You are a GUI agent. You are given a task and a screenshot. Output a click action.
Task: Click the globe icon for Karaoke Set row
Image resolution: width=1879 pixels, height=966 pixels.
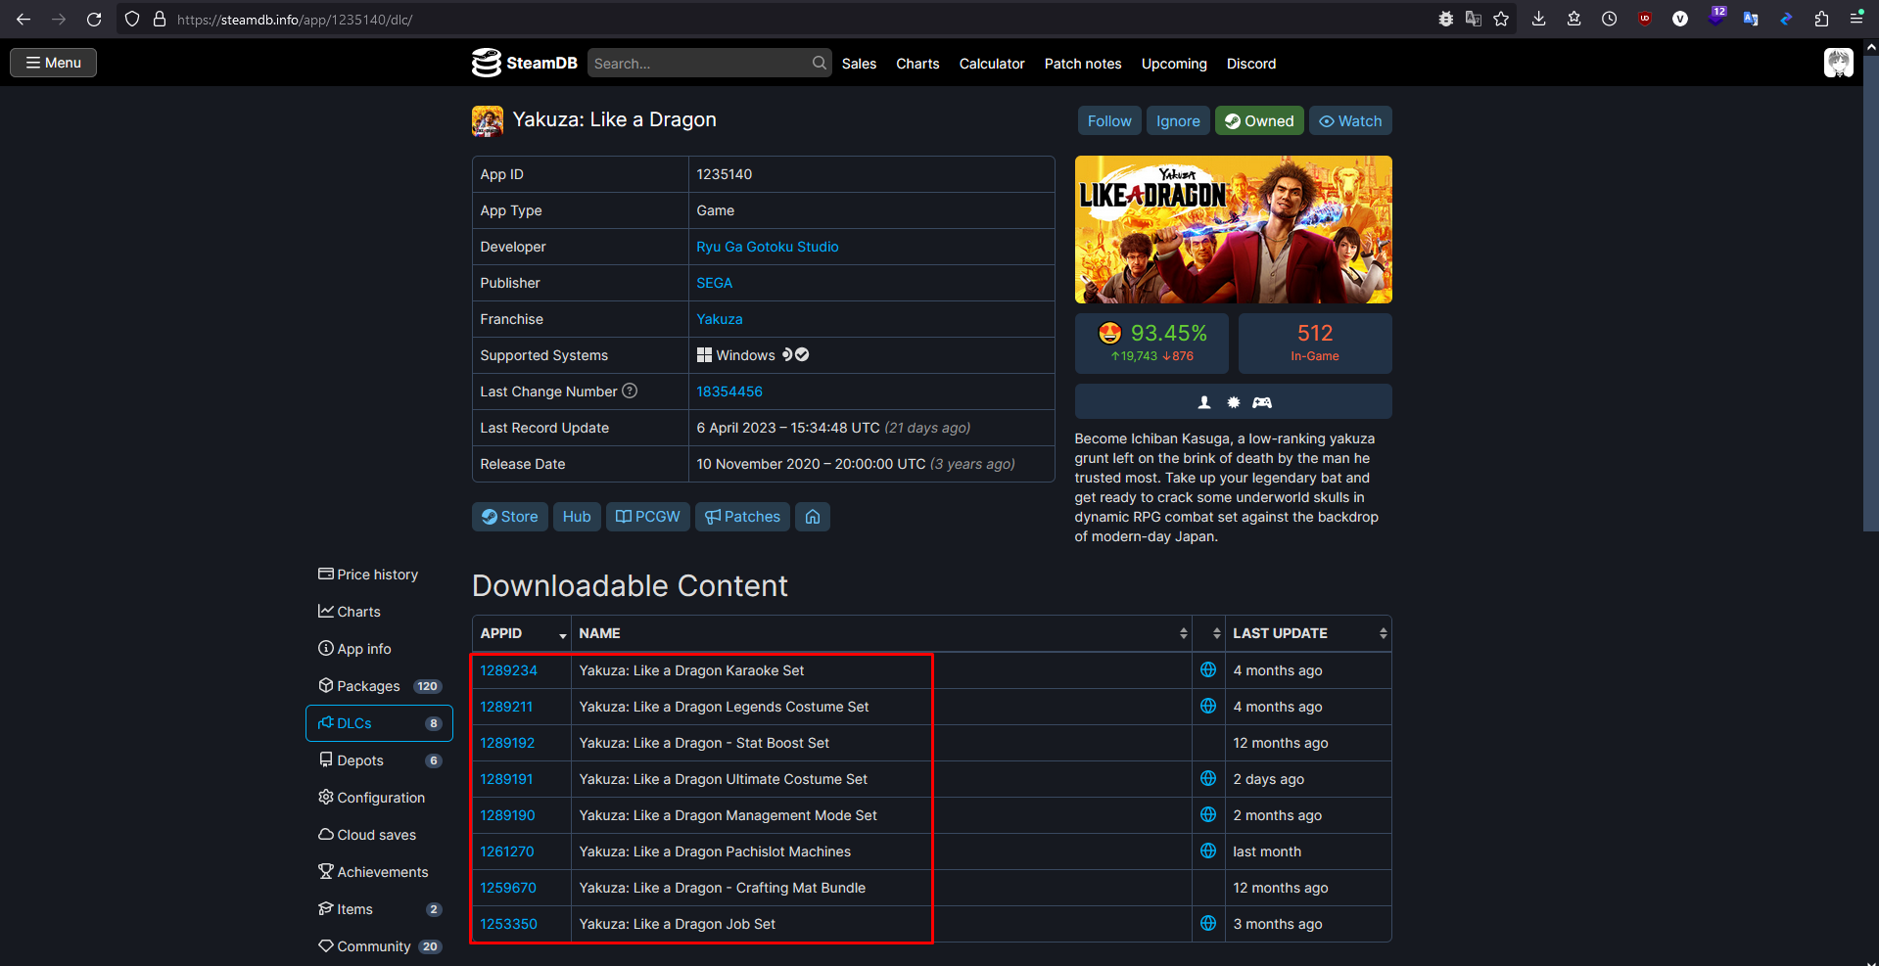click(1208, 670)
